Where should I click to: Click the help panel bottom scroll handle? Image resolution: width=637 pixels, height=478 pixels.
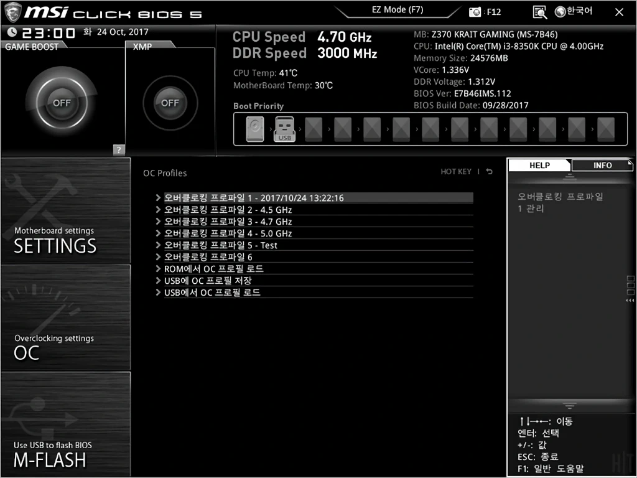click(x=570, y=406)
